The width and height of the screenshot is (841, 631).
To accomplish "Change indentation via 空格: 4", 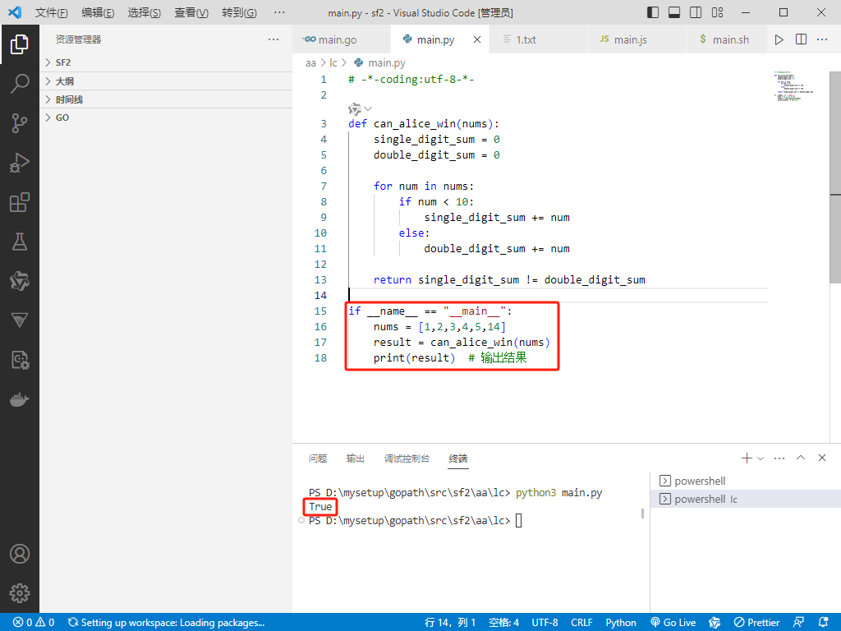I will coord(503,623).
